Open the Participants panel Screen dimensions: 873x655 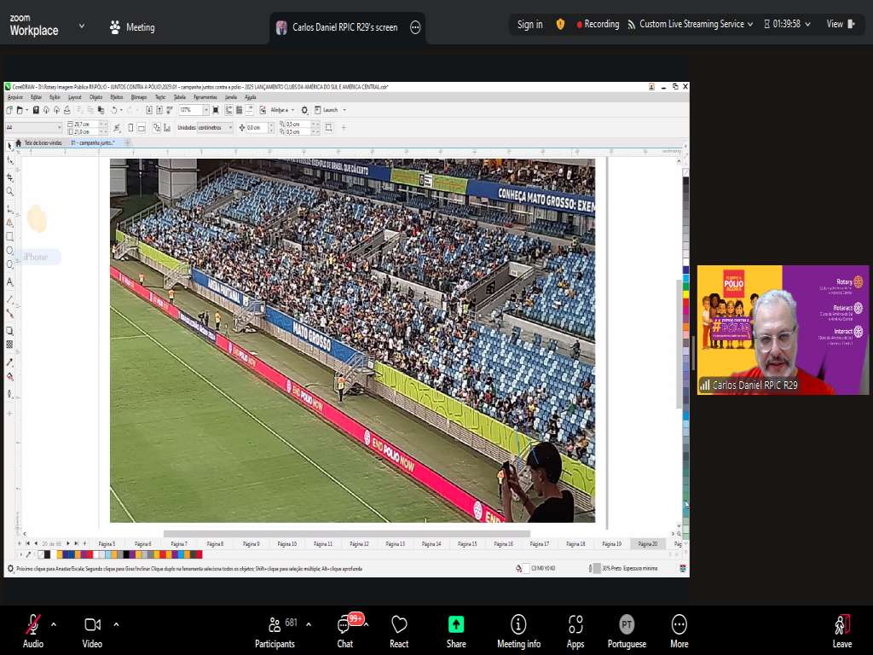pos(275,629)
